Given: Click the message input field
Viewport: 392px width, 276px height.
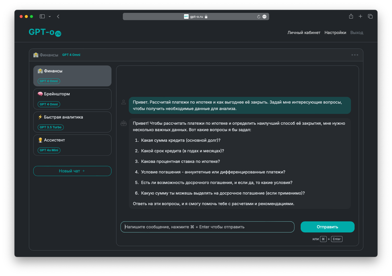Looking at the screenshot, I should 207,227.
